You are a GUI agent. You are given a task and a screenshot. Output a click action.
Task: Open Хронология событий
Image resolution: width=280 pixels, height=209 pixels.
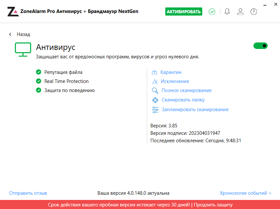(x=245, y=193)
